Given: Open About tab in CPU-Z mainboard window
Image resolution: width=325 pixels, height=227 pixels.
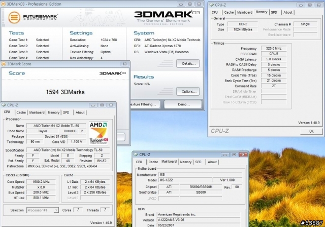Looking at the screenshot, I should [x=212, y=162].
